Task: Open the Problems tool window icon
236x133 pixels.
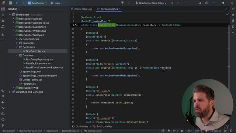Action: (3, 120)
